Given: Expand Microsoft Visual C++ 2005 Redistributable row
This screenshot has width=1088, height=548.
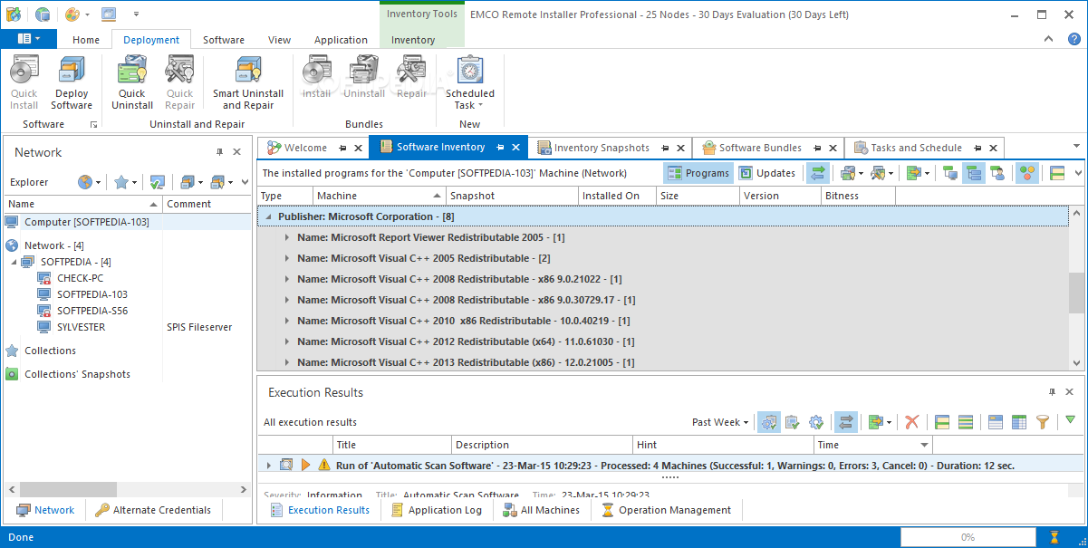Looking at the screenshot, I should click(x=287, y=258).
